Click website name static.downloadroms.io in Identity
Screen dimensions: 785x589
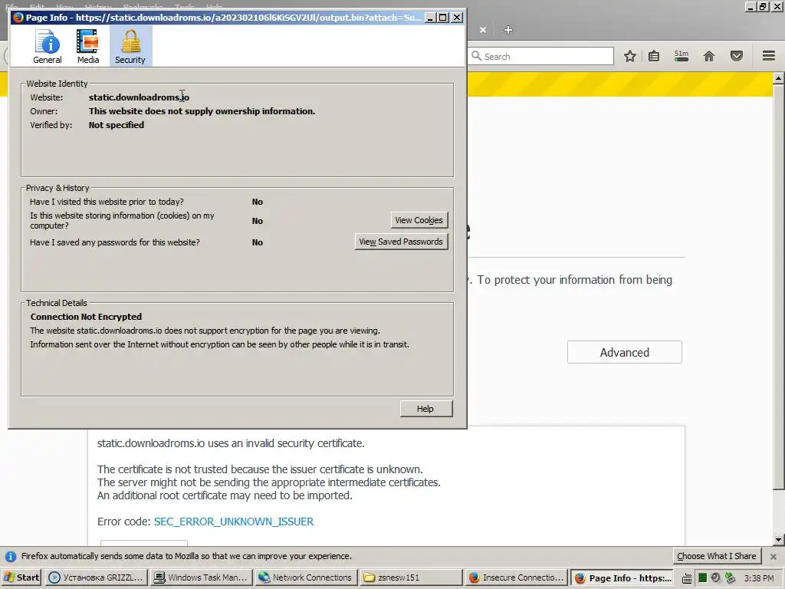click(x=140, y=97)
